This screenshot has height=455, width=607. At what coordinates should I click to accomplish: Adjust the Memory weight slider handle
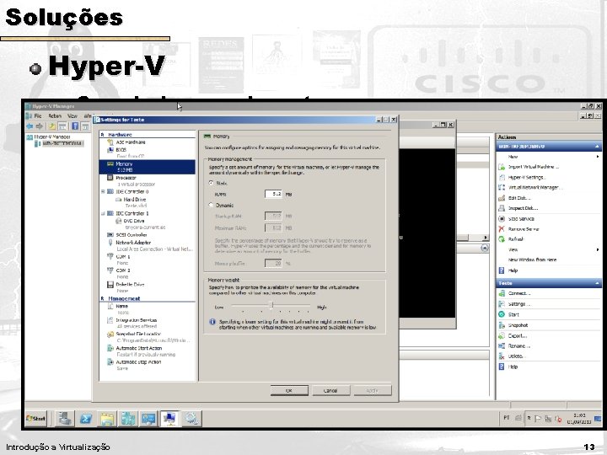271,306
